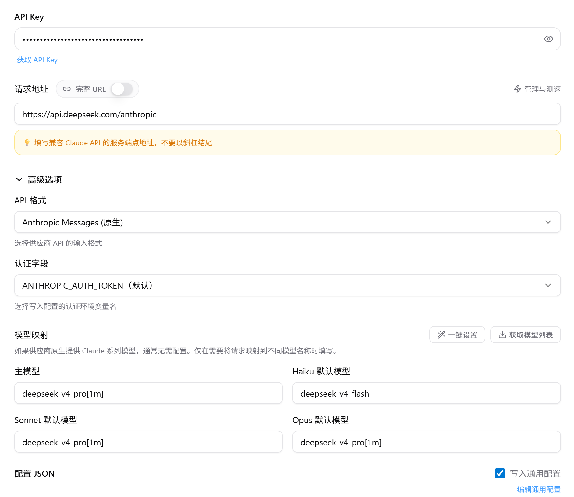Click the Haiku 默认模型 input field
Viewport: 574px width, 497px height.
[x=427, y=393]
